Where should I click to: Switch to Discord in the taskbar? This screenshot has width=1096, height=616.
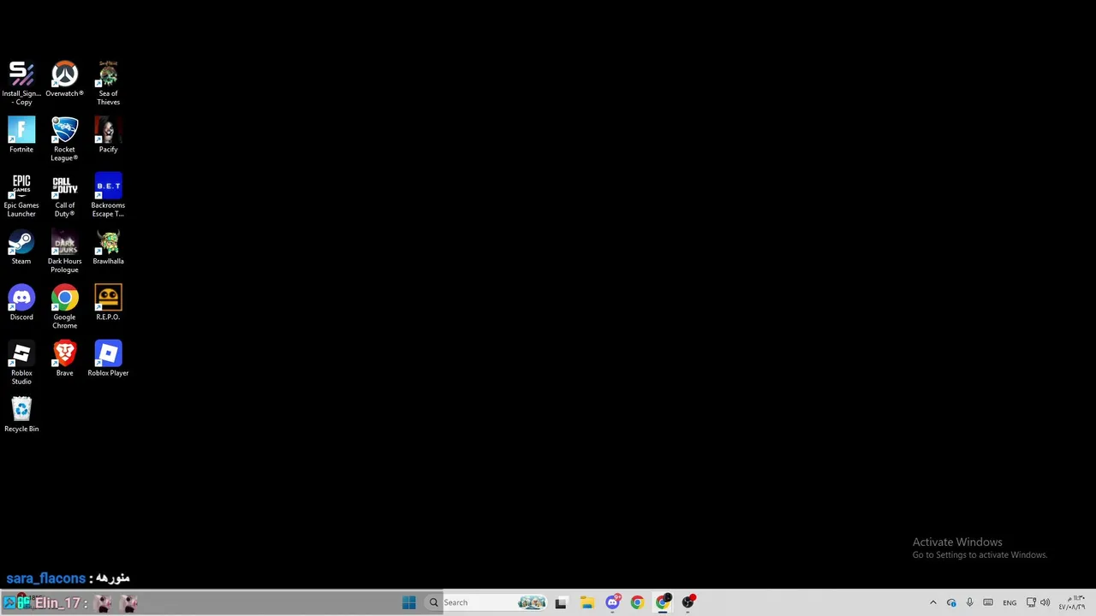tap(612, 602)
